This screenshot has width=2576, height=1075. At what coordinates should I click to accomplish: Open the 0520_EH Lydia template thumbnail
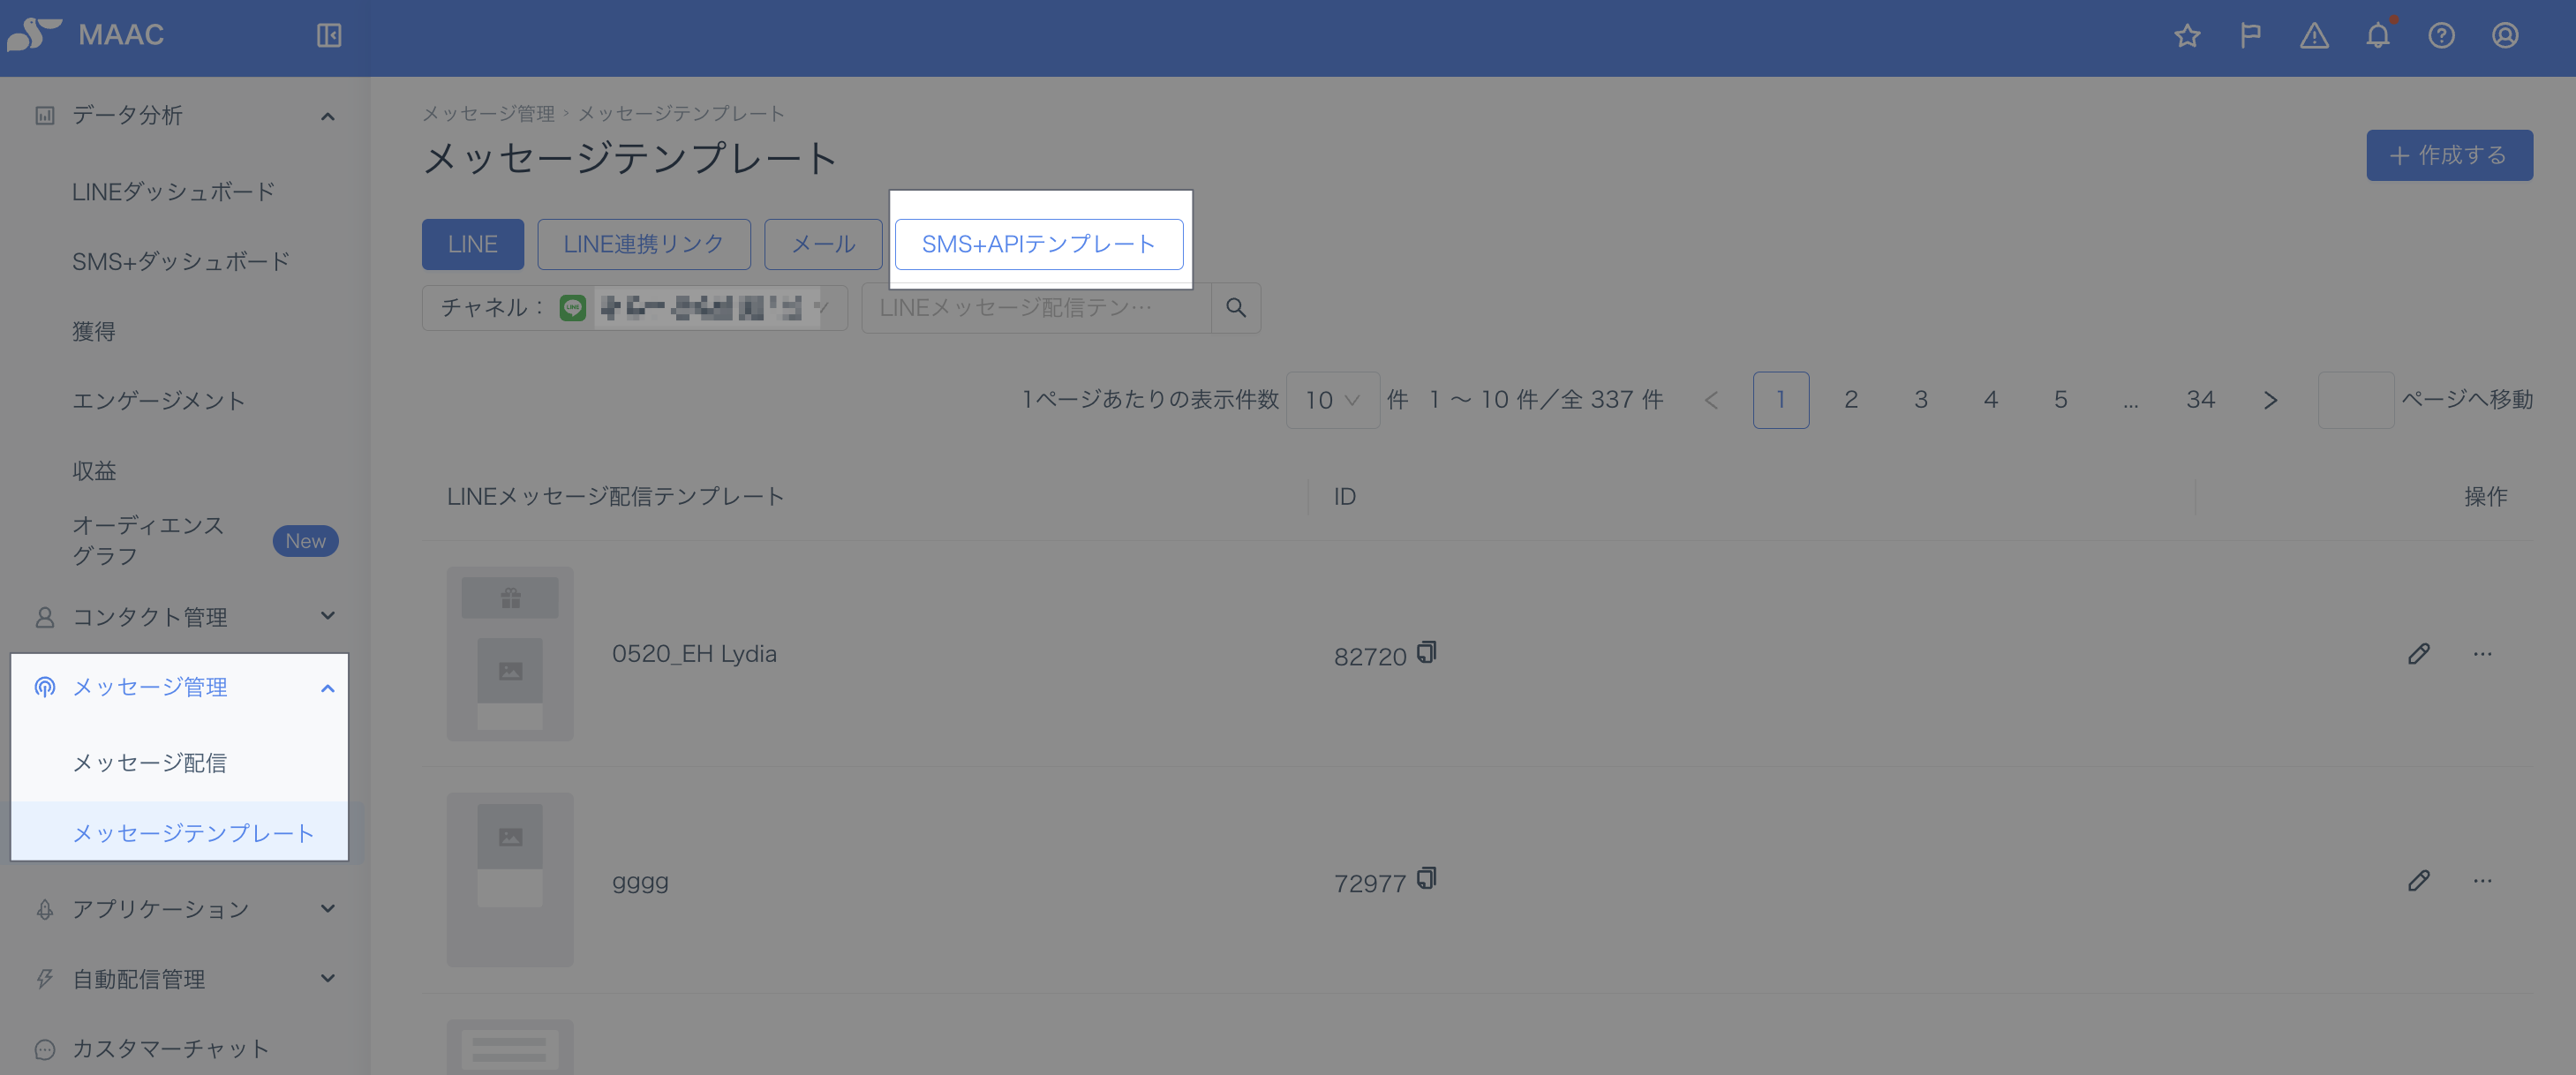pyautogui.click(x=510, y=654)
